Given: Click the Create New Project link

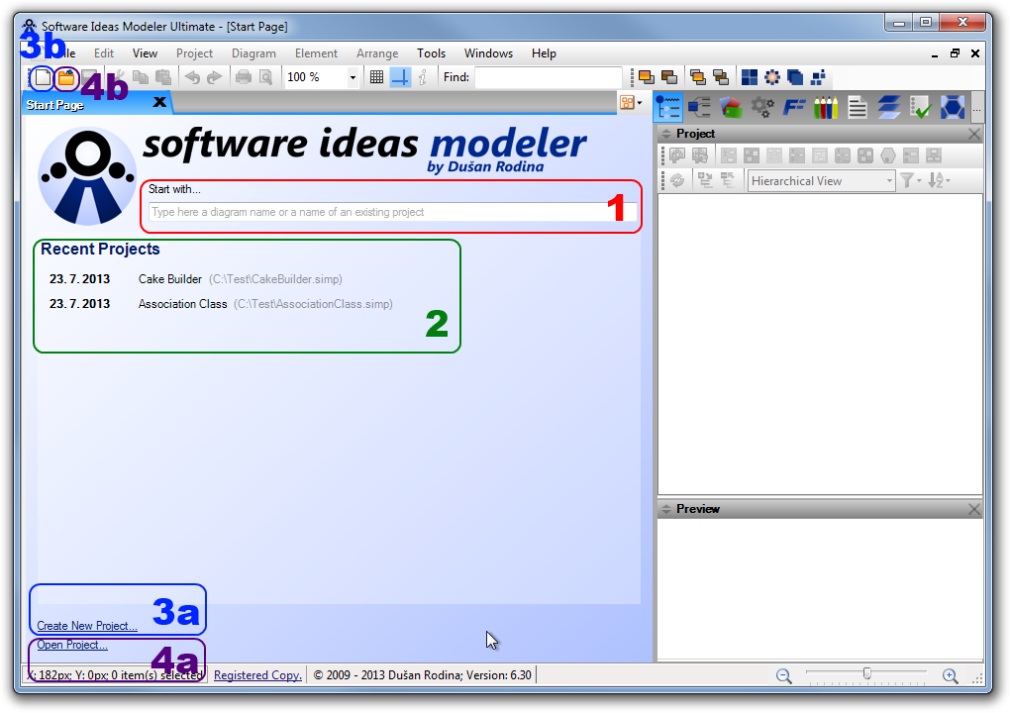Looking at the screenshot, I should (x=87, y=625).
